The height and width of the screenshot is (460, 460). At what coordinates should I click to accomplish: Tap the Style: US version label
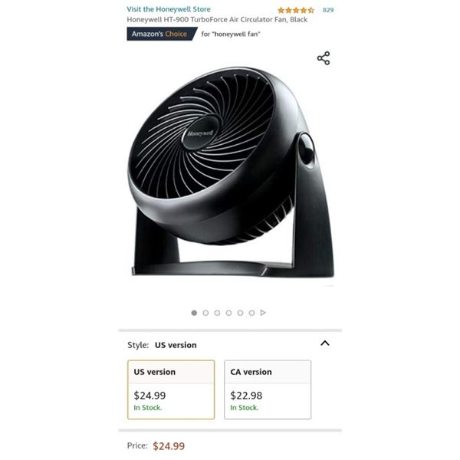point(162,345)
